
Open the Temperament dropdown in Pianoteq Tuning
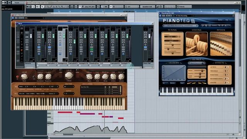172,41
